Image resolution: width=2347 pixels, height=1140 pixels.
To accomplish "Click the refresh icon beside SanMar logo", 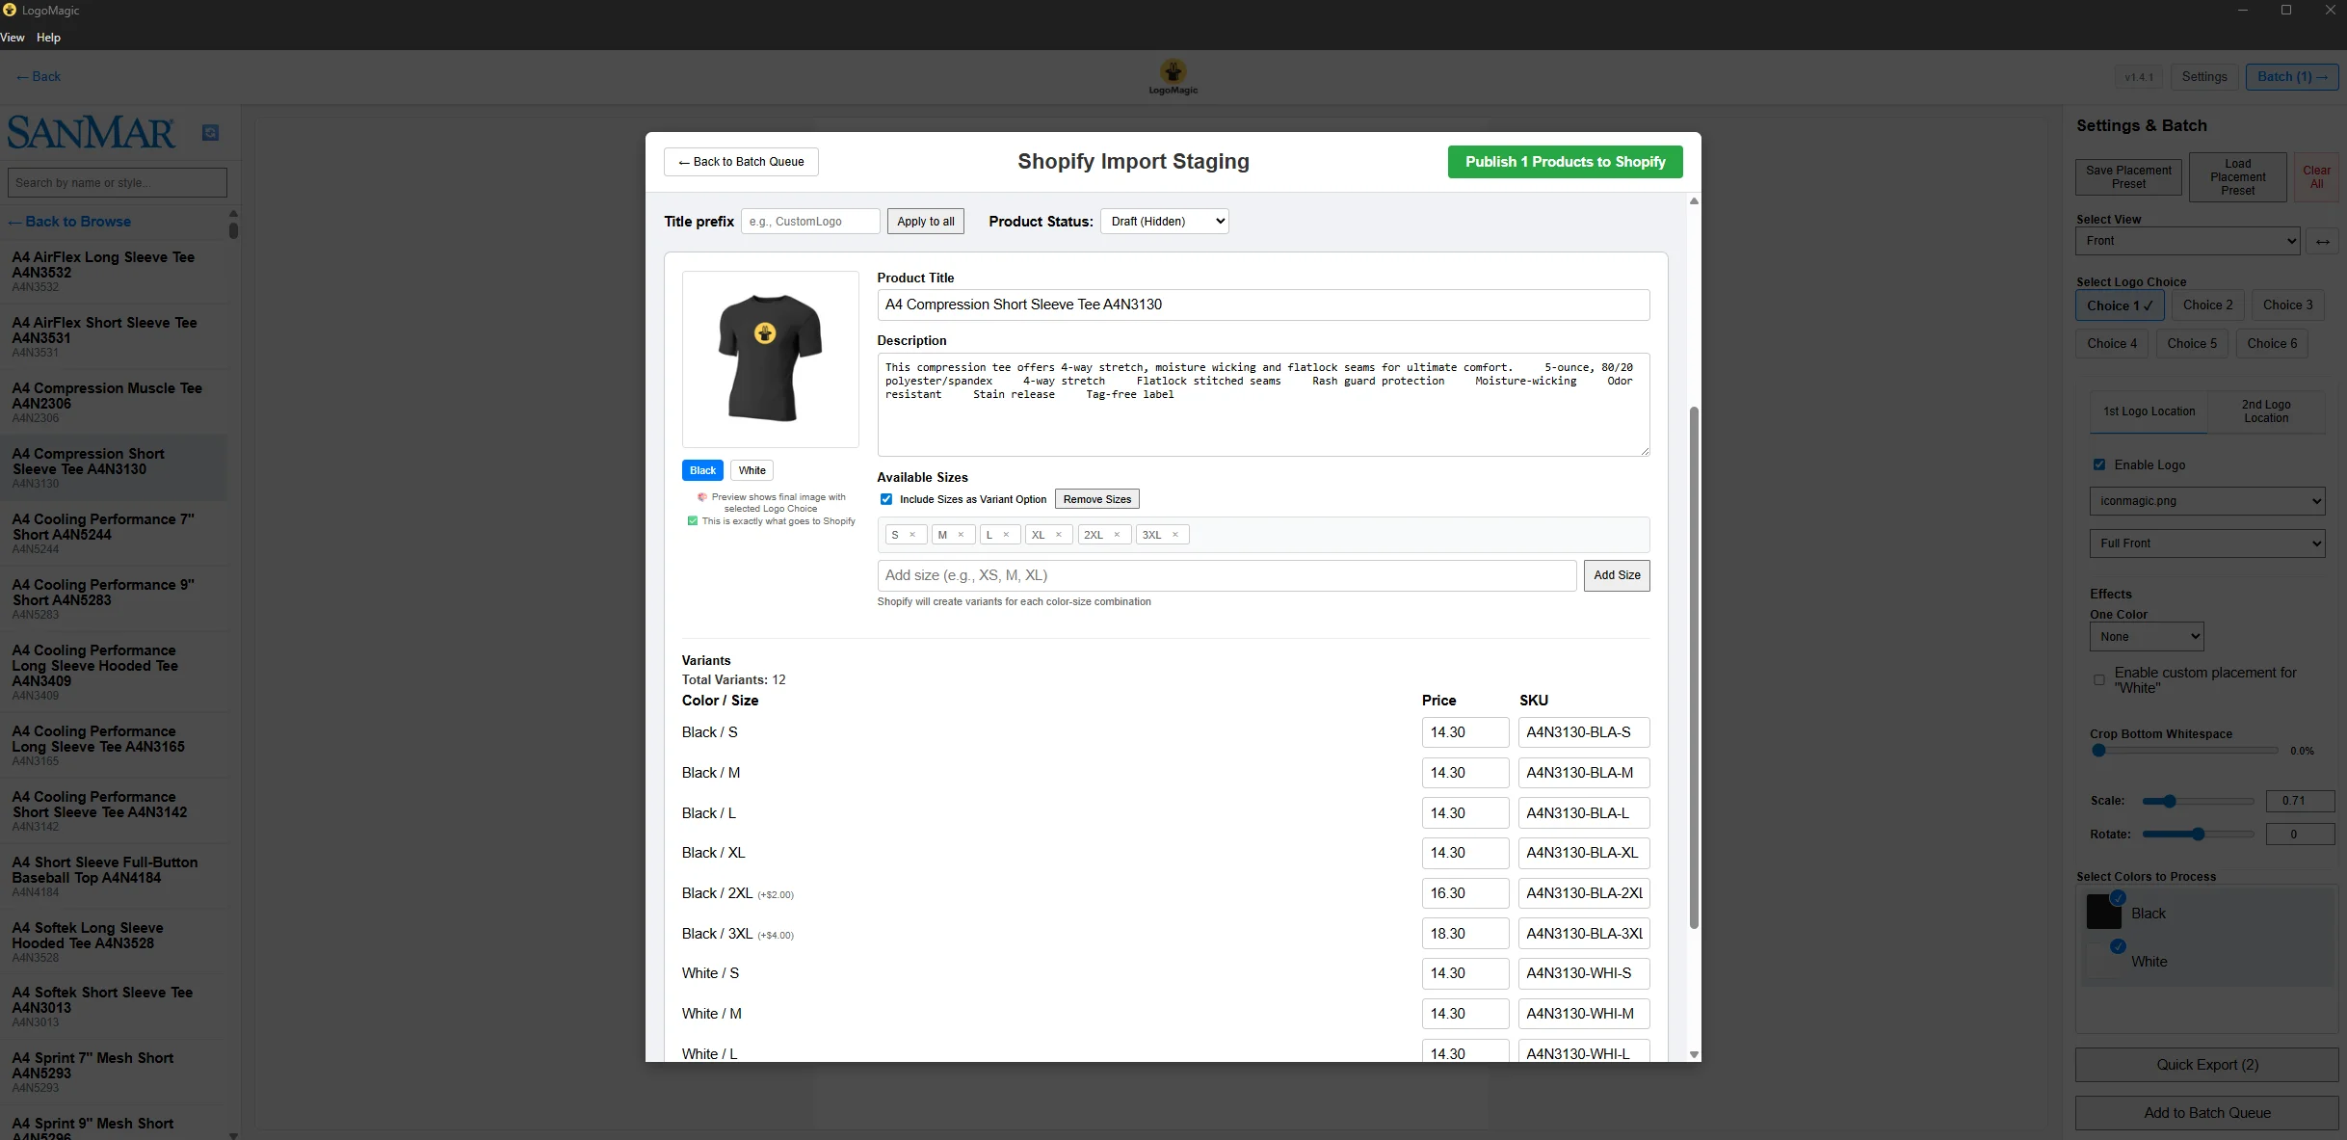I will tap(210, 132).
